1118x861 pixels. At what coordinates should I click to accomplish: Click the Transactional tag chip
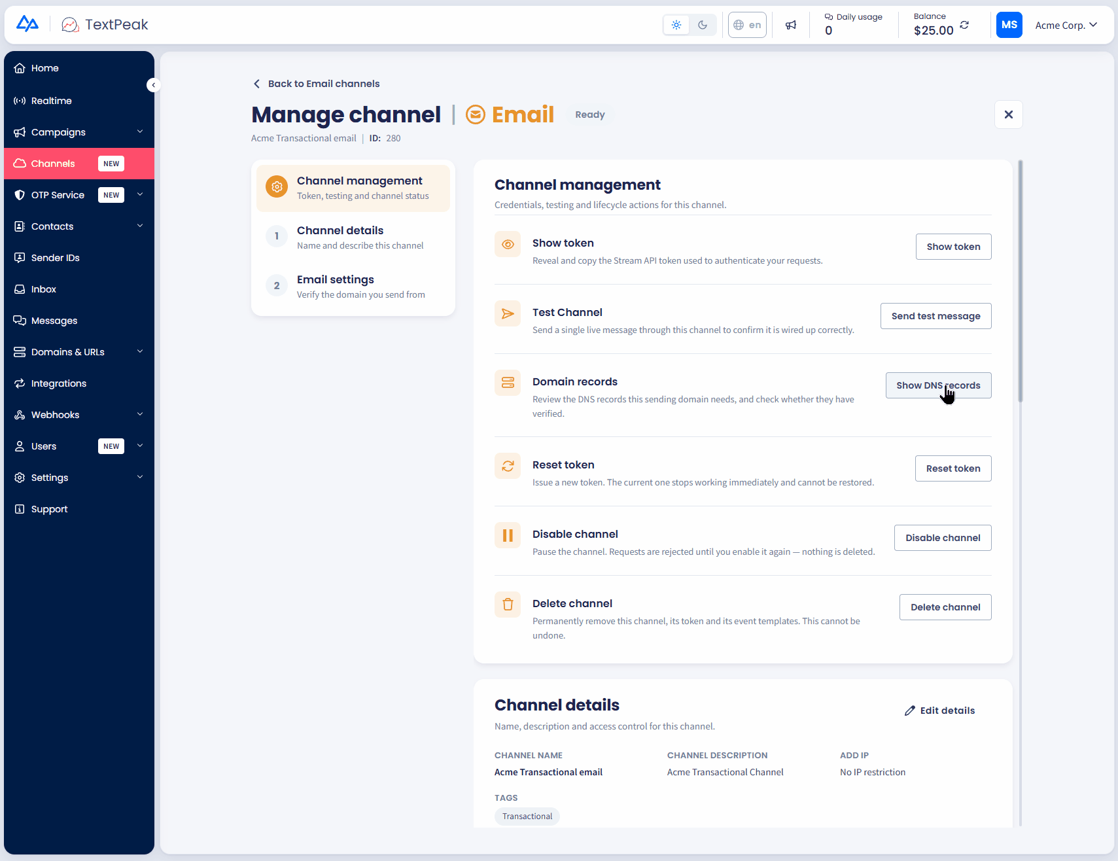coord(527,816)
